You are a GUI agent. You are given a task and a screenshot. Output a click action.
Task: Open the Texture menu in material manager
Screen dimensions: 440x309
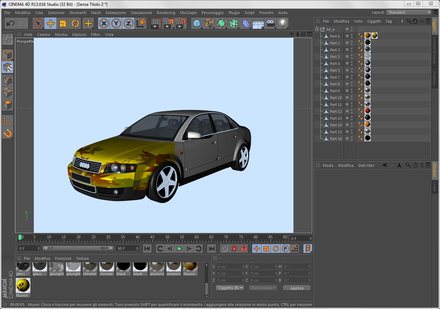coord(82,258)
